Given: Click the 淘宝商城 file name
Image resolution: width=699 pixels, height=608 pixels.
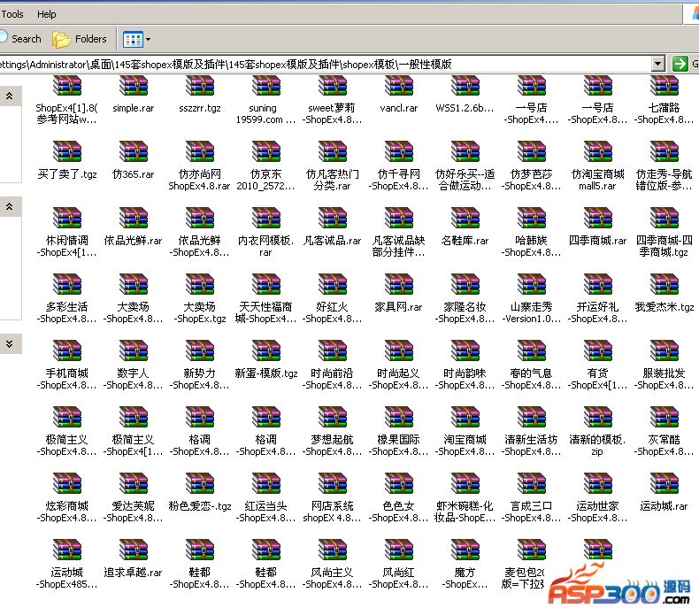Looking at the screenshot, I should coord(465,445).
